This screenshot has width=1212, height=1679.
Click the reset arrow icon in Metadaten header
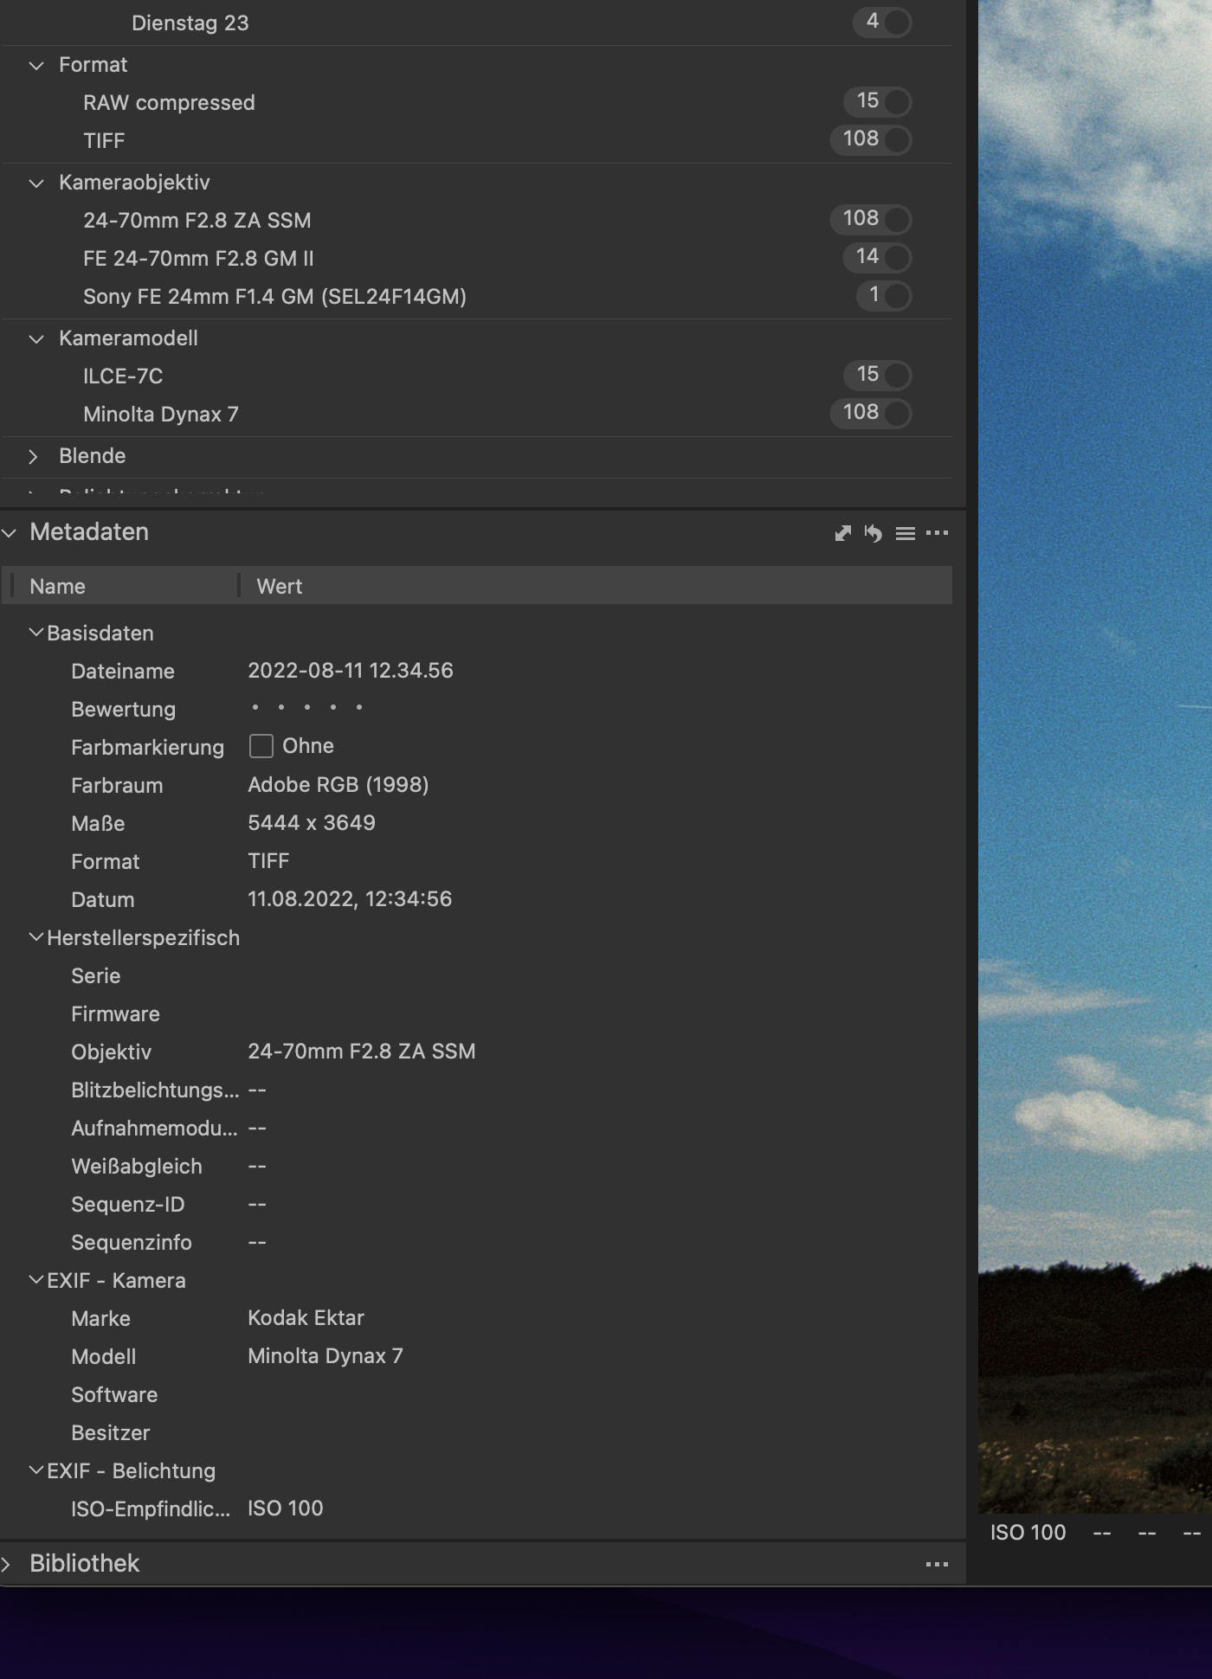(873, 533)
